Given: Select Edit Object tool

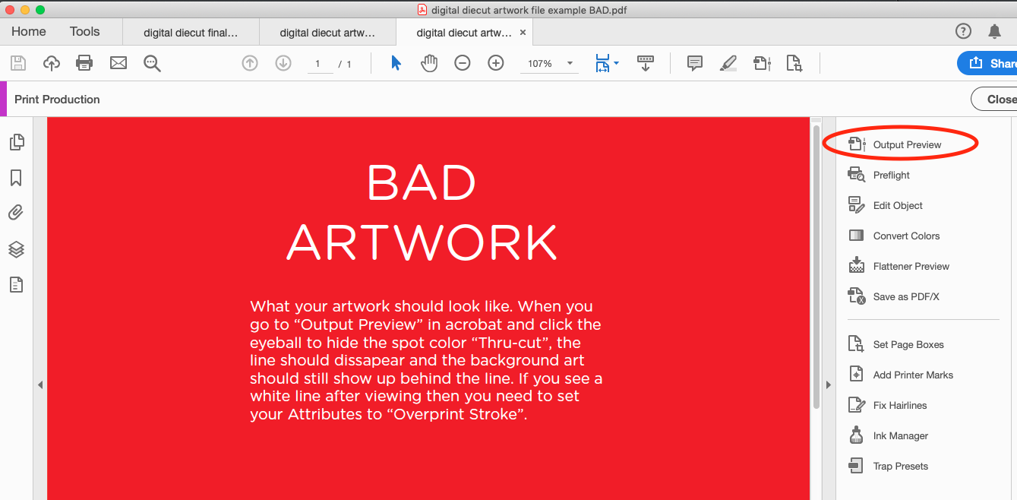Looking at the screenshot, I should 886,205.
